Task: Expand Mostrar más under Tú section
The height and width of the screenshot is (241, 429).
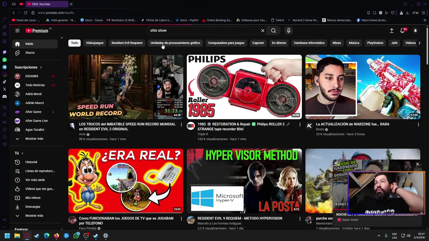Action: (x=35, y=216)
